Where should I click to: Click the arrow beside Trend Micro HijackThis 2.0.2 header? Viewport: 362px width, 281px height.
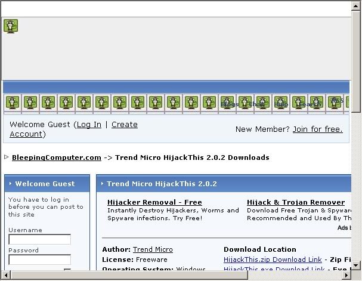point(102,184)
